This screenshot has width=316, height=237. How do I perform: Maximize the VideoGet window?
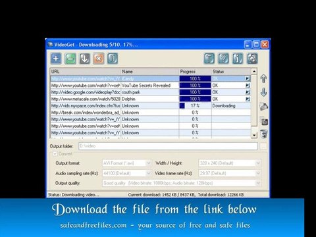tap(256, 45)
